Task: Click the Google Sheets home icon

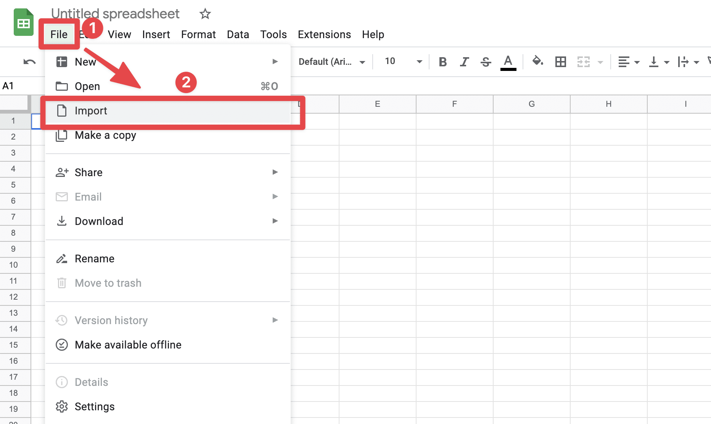Action: (24, 22)
